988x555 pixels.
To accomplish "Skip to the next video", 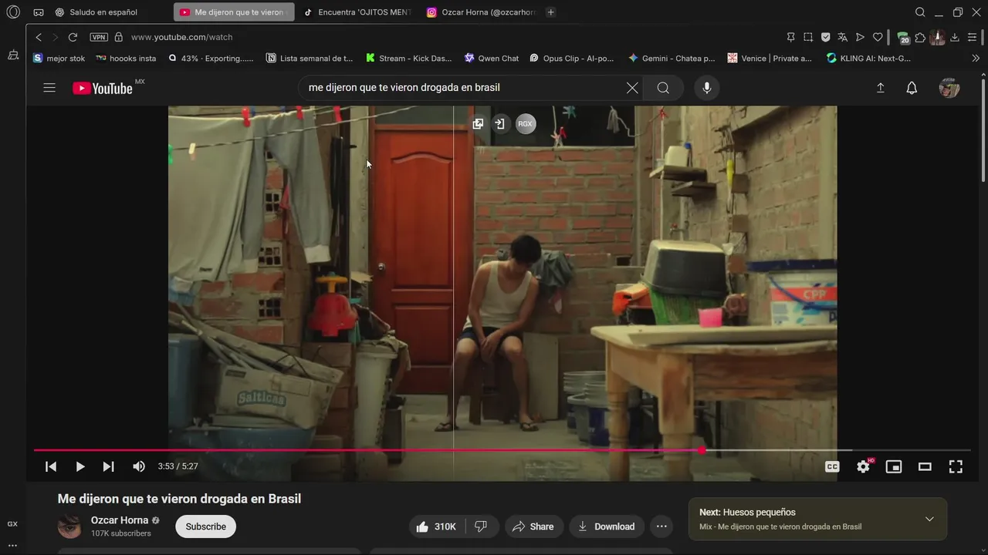I will click(108, 466).
